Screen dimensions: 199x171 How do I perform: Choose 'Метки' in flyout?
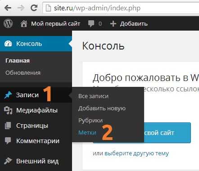point(87,133)
